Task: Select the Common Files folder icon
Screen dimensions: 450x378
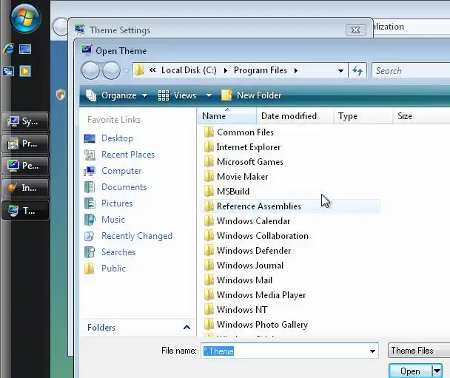Action: pyautogui.click(x=209, y=132)
